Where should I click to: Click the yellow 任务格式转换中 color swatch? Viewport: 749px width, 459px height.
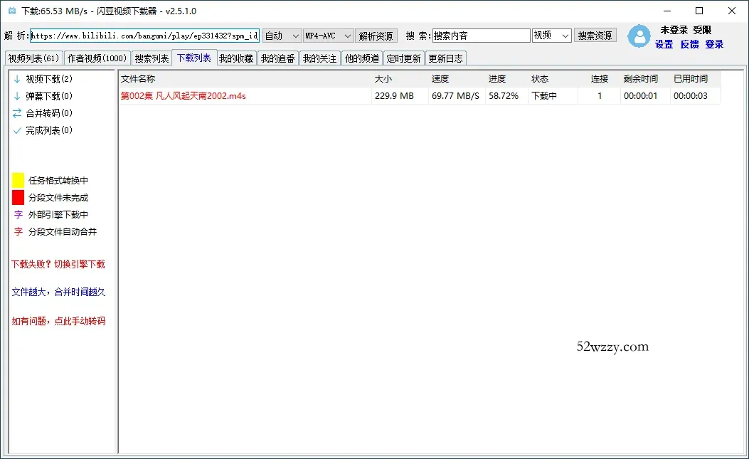click(x=18, y=180)
